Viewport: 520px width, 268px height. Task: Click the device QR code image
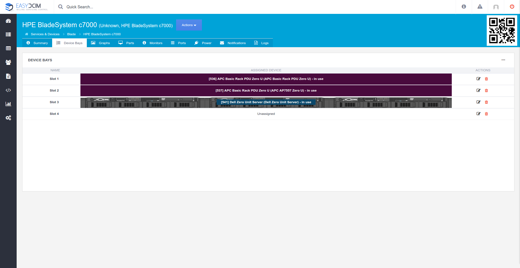coord(502,31)
